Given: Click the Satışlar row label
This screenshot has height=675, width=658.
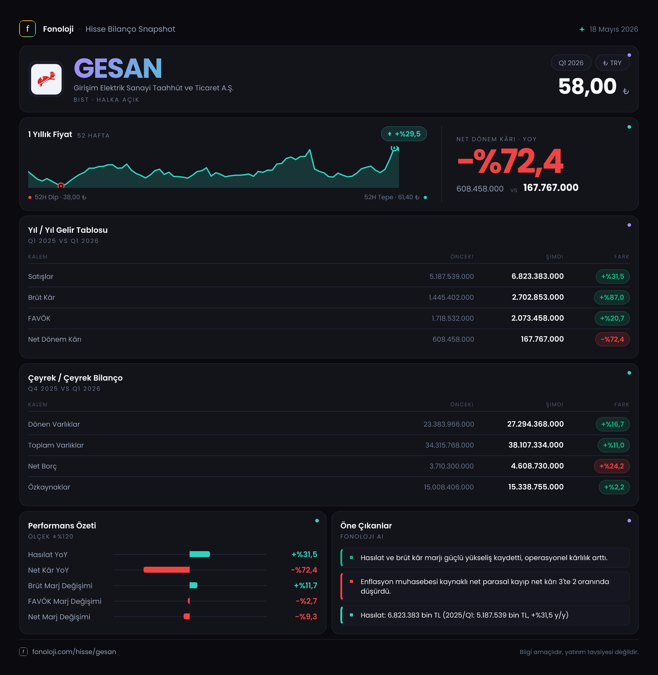Looking at the screenshot, I should [41, 277].
